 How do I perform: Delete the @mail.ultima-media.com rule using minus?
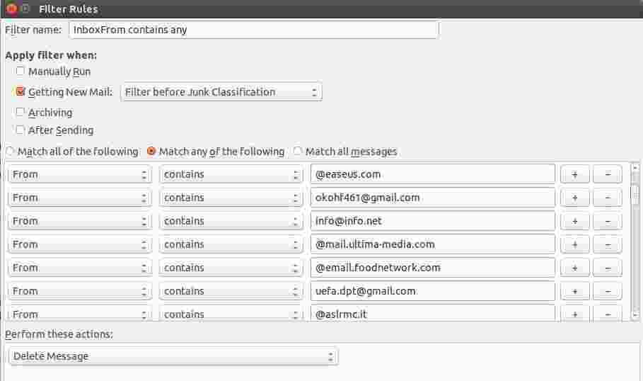[607, 244]
